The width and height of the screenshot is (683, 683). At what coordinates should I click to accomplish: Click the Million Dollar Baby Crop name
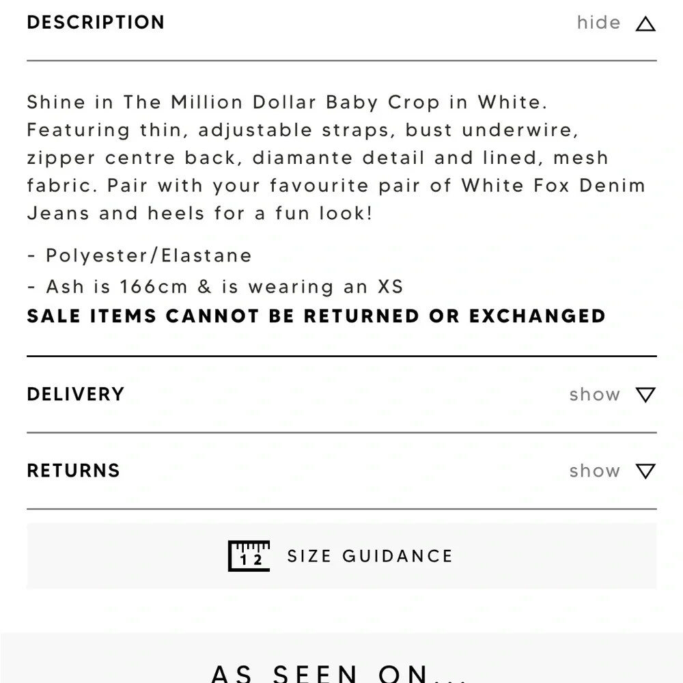point(281,102)
